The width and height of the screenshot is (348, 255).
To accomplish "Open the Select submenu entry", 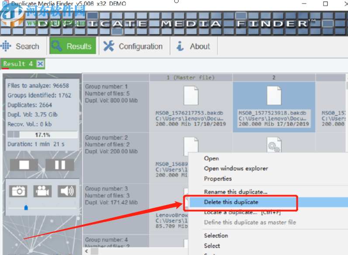I will point(212,246).
